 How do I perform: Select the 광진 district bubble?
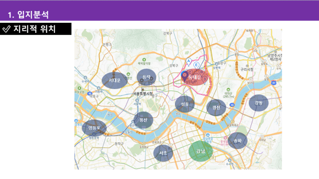[x=216, y=107]
